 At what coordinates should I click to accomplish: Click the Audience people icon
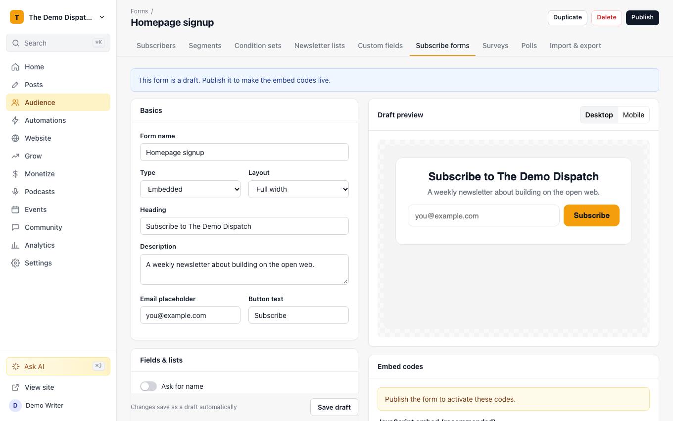pyautogui.click(x=15, y=103)
